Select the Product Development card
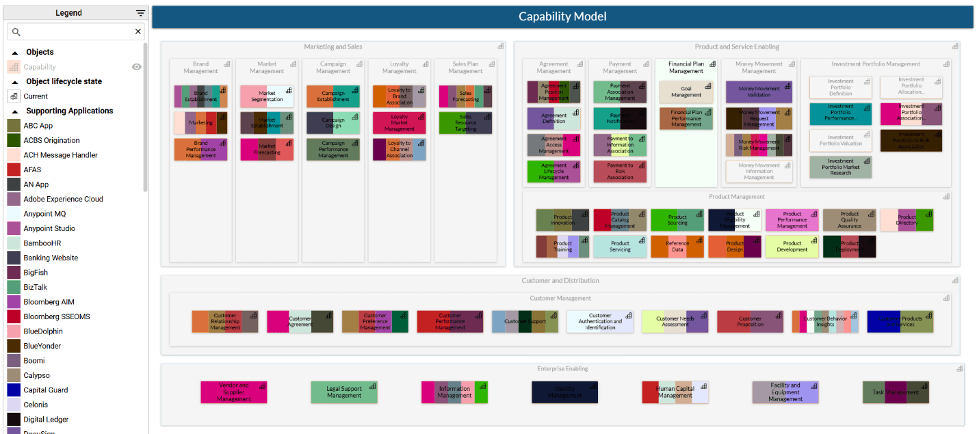Screen dimensions: 977x434 click(792, 247)
